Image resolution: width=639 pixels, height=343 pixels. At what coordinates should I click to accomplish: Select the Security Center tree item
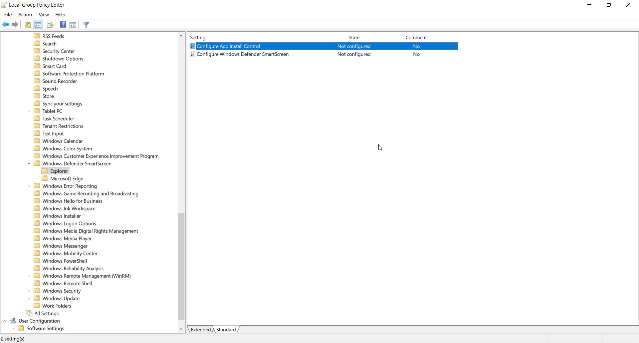(59, 51)
